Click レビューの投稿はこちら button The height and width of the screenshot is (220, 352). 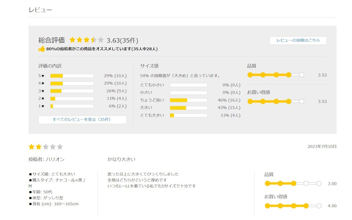[298, 40]
